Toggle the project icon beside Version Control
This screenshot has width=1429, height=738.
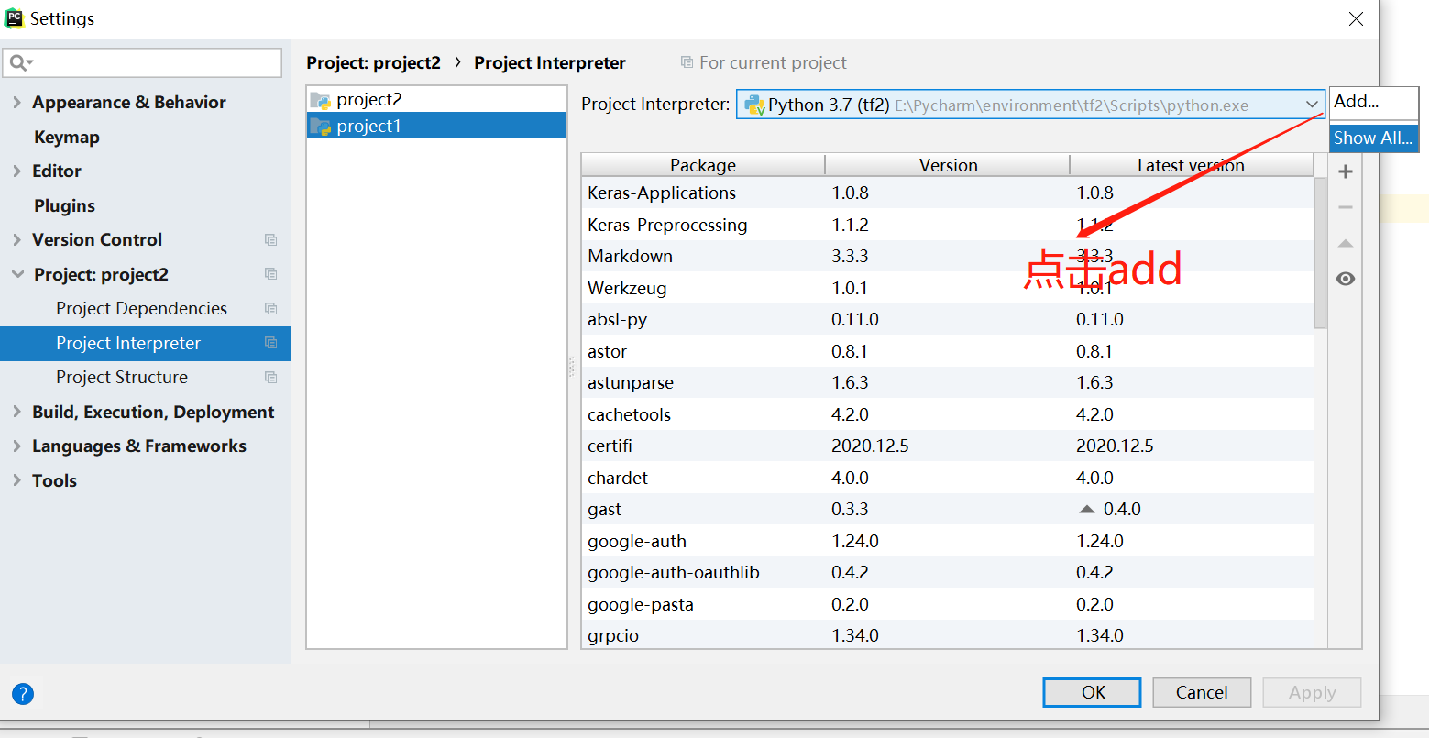coord(270,239)
